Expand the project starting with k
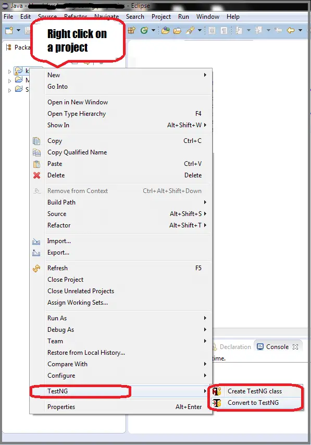 click(x=10, y=71)
